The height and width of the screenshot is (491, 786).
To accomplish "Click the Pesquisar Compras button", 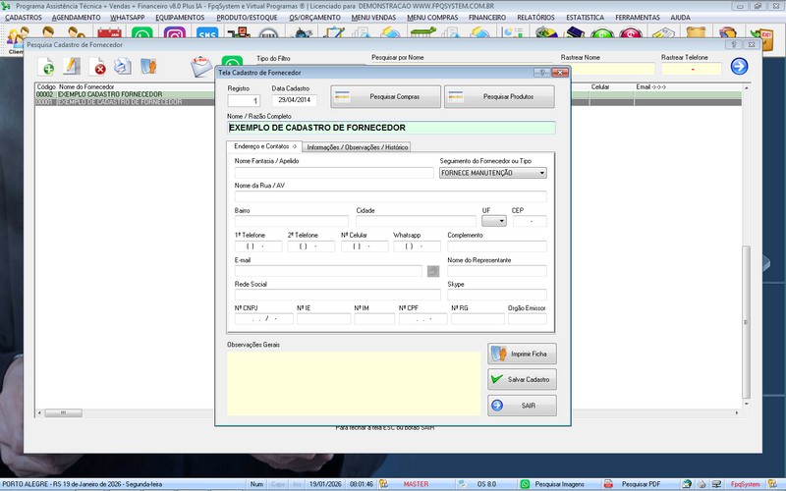I will tap(384, 96).
